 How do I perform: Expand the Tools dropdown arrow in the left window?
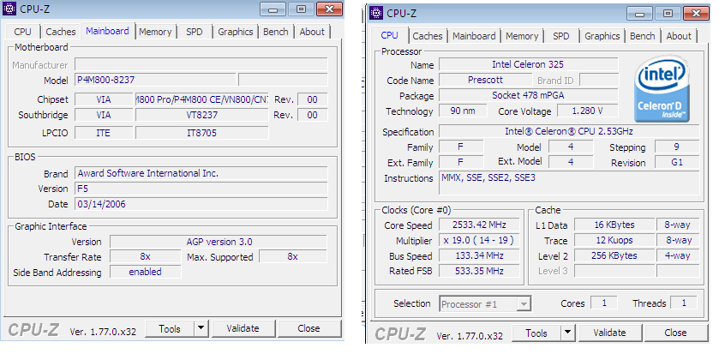coord(201,328)
